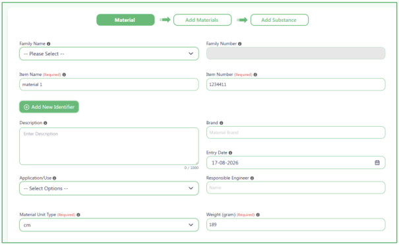Screen dimensions: 399x245
Task: Click into the Description text area
Action: coord(109,147)
